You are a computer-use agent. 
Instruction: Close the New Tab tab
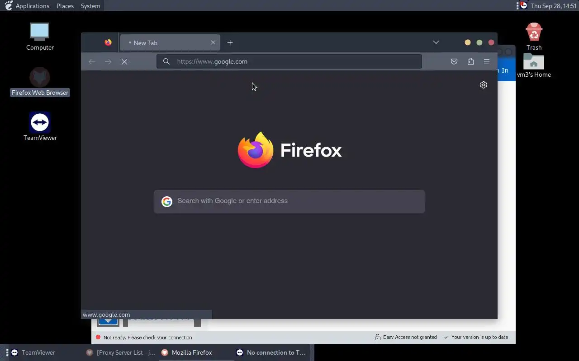click(213, 42)
